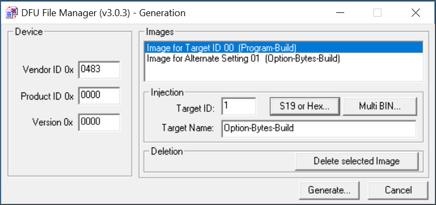Delete selected Image from the list

tap(357, 161)
